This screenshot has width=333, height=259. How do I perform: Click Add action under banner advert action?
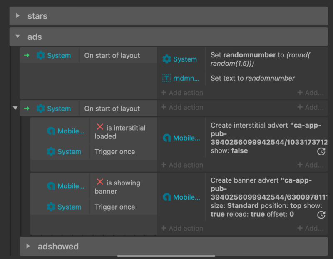[x=182, y=228]
